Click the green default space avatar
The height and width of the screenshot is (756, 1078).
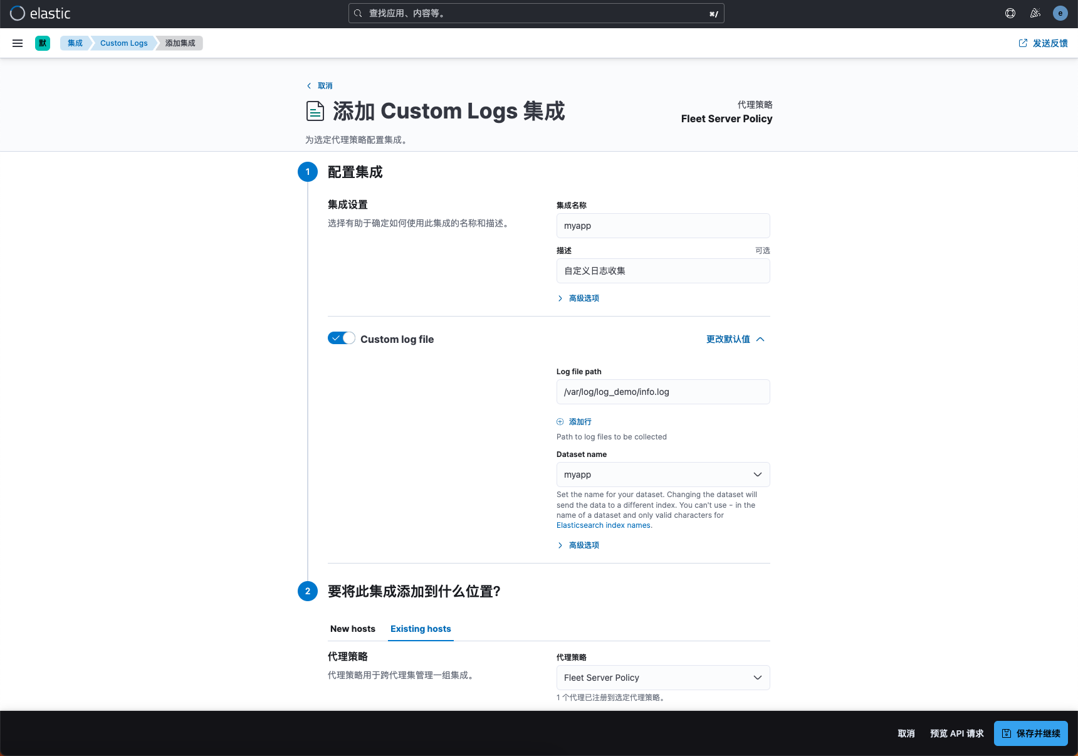tap(43, 43)
